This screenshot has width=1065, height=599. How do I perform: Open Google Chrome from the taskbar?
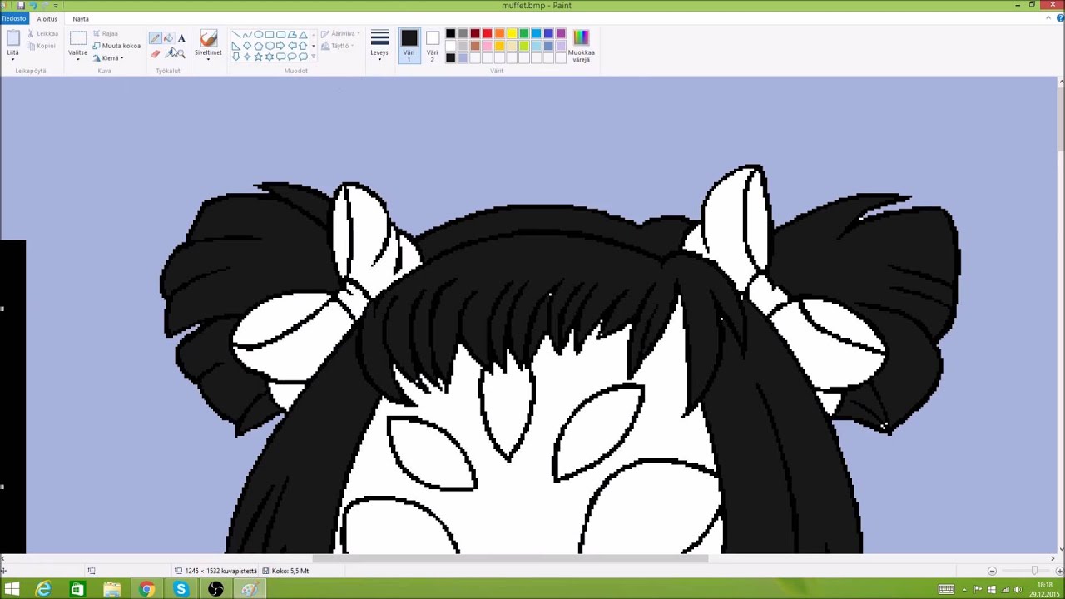coord(146,590)
